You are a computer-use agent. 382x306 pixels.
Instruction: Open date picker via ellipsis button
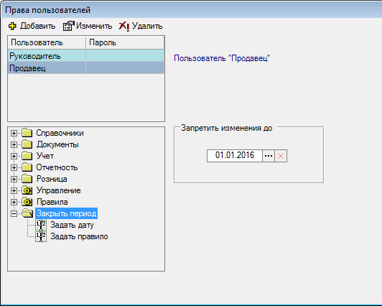point(269,156)
